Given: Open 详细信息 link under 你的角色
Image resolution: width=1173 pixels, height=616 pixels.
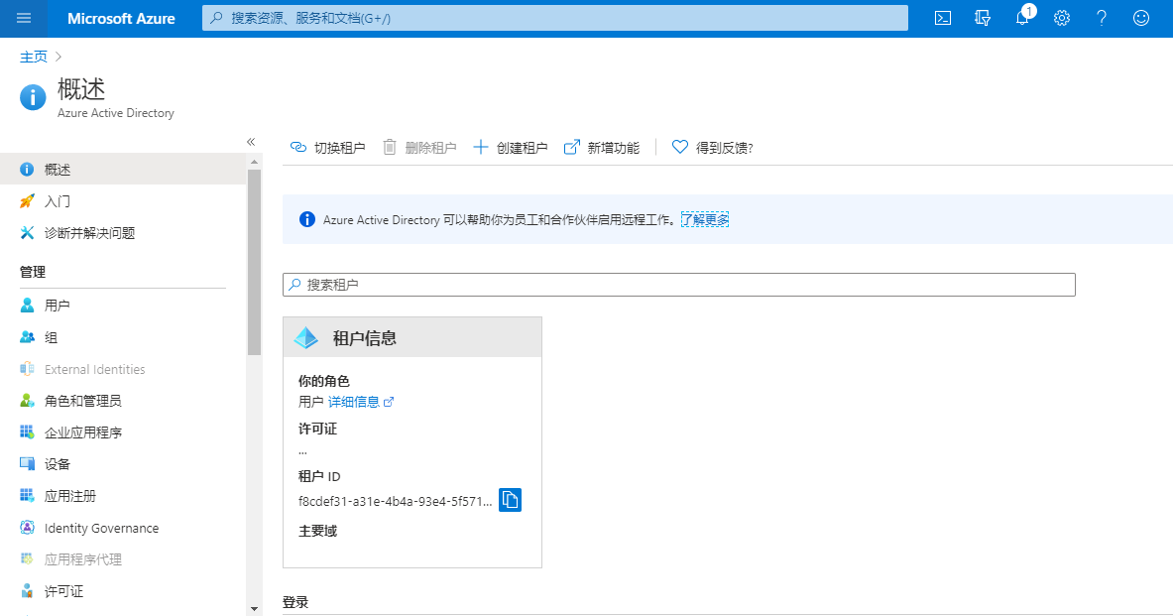Looking at the screenshot, I should coord(361,402).
